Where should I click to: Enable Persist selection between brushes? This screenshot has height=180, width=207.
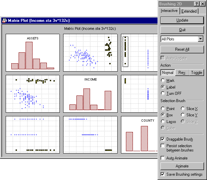(163, 146)
